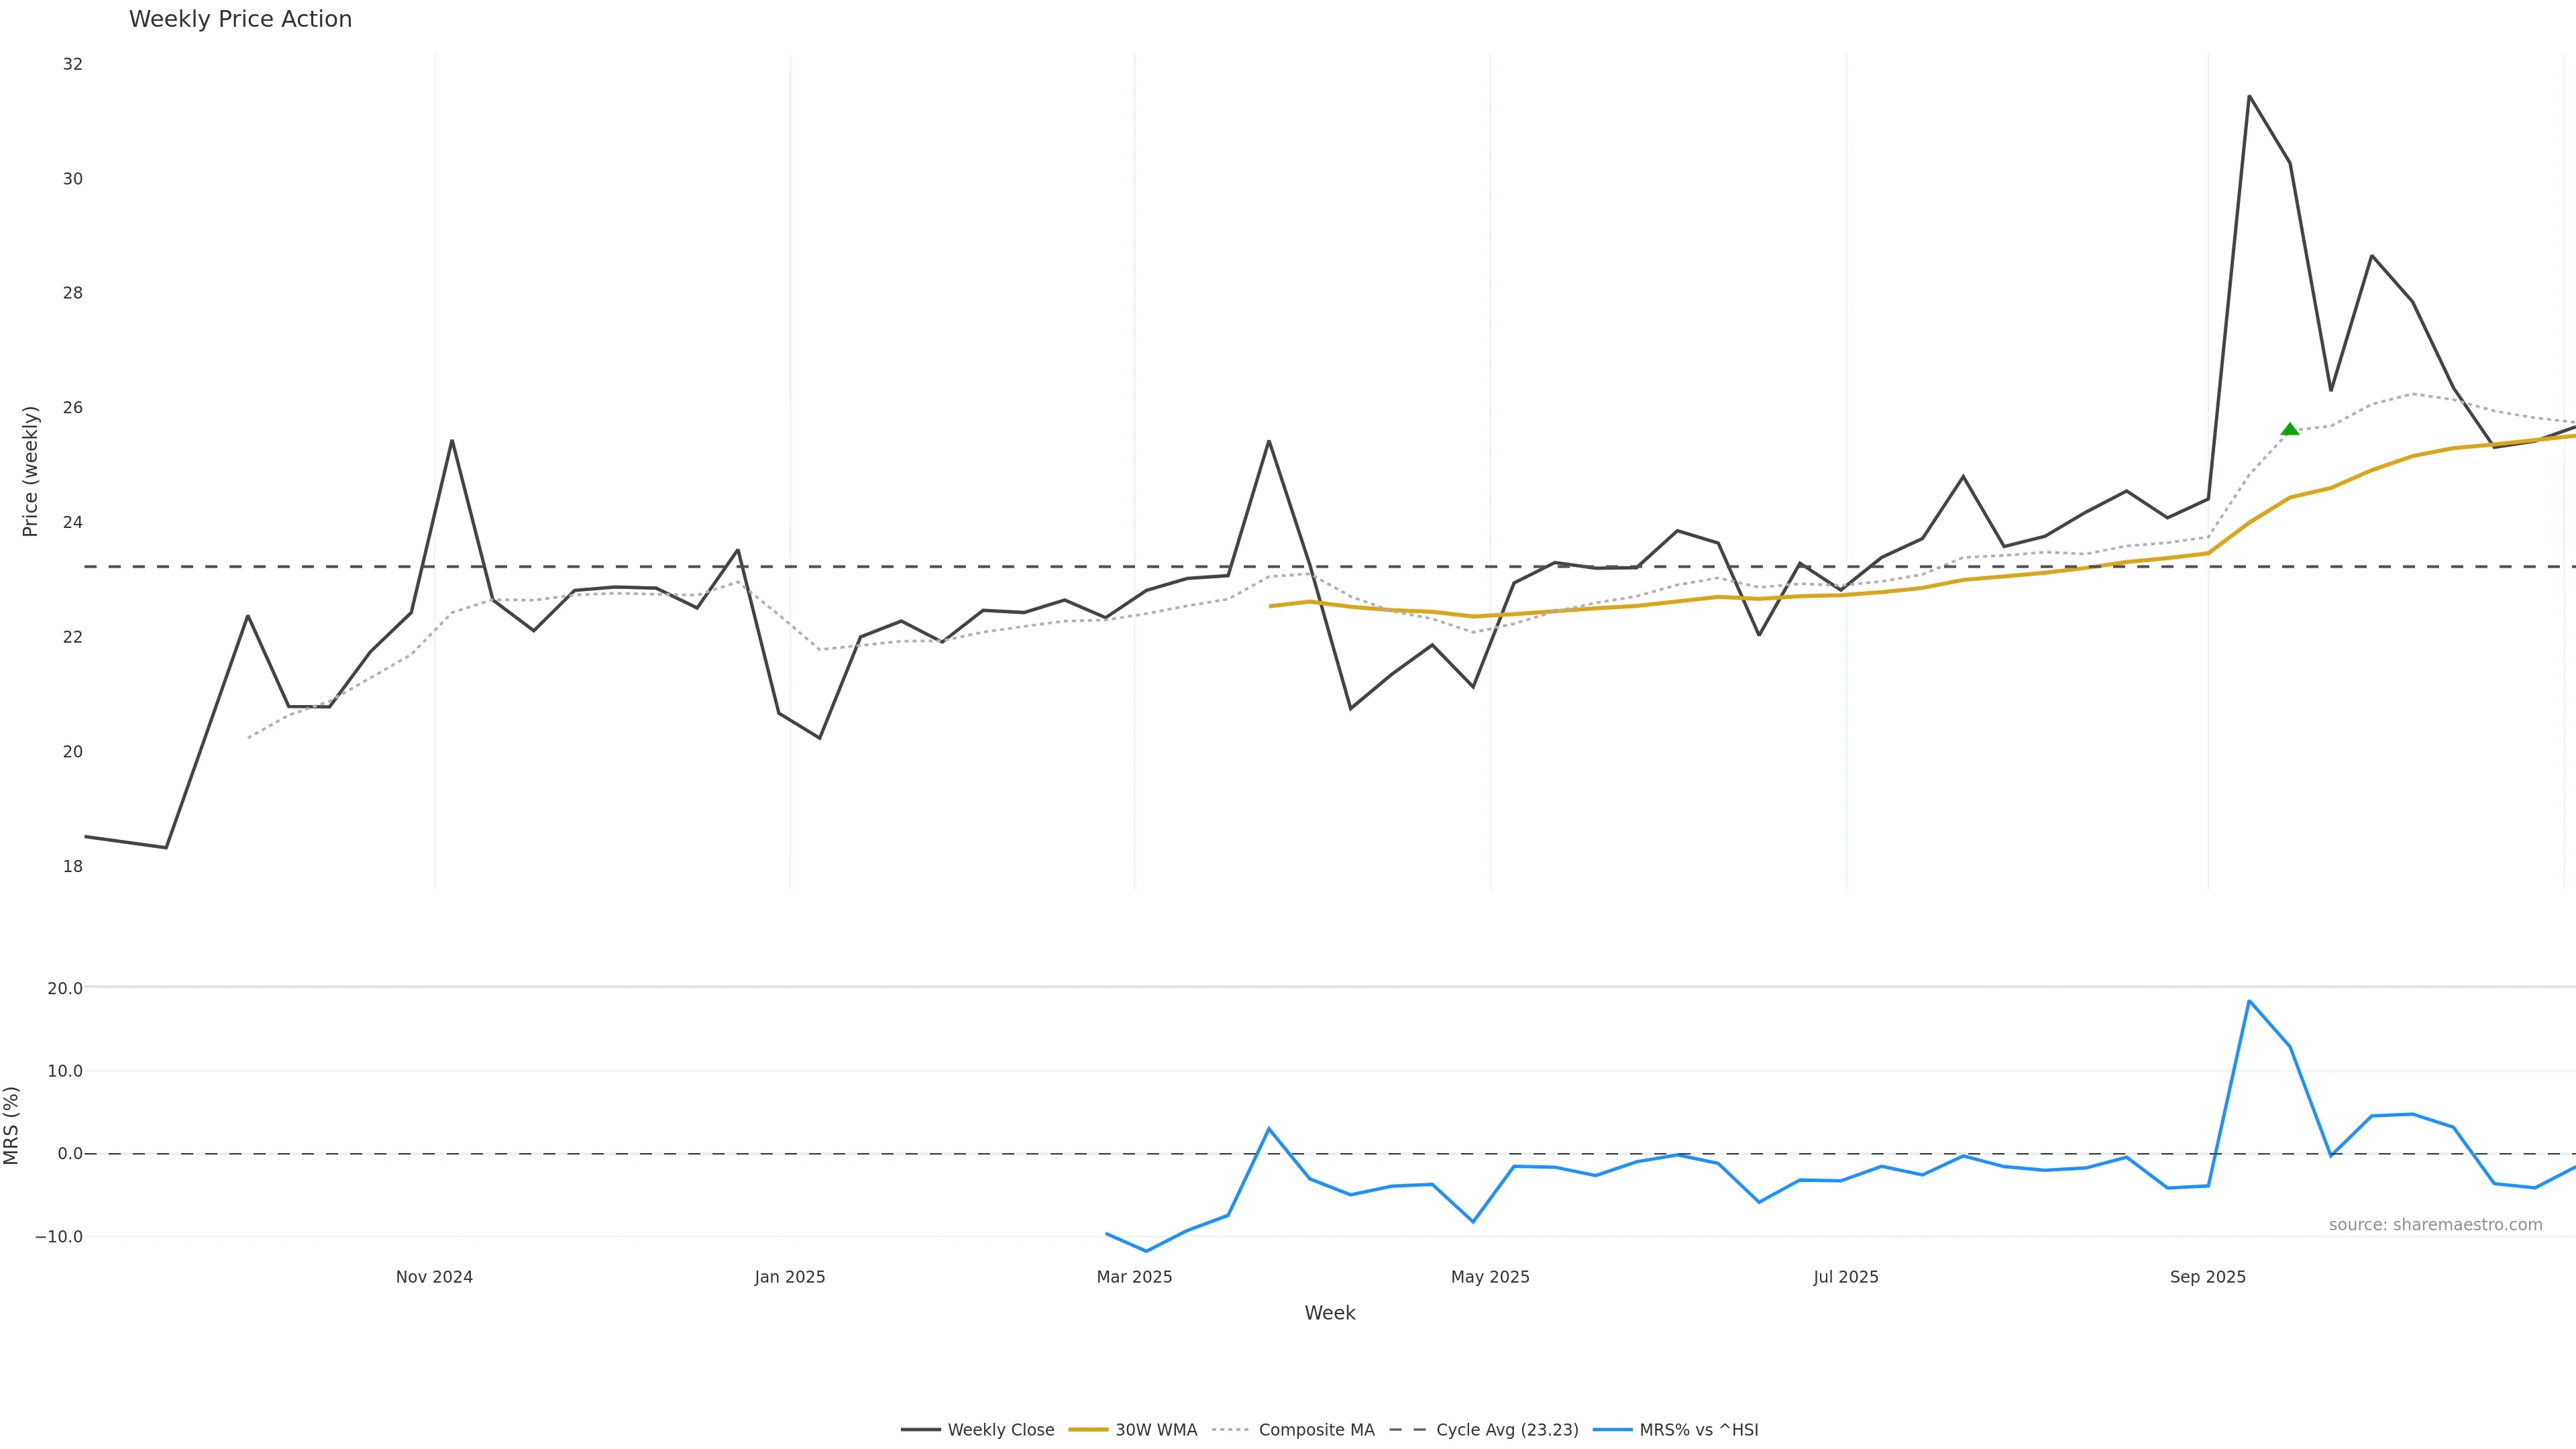The width and height of the screenshot is (2576, 1449).
Task: Click the highest point of the blue MRS line
Action: pos(2249,1001)
